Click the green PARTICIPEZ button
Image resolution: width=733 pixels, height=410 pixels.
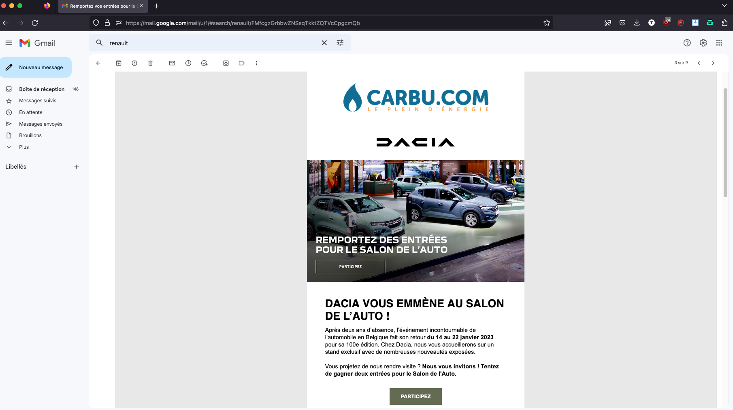coord(416,397)
